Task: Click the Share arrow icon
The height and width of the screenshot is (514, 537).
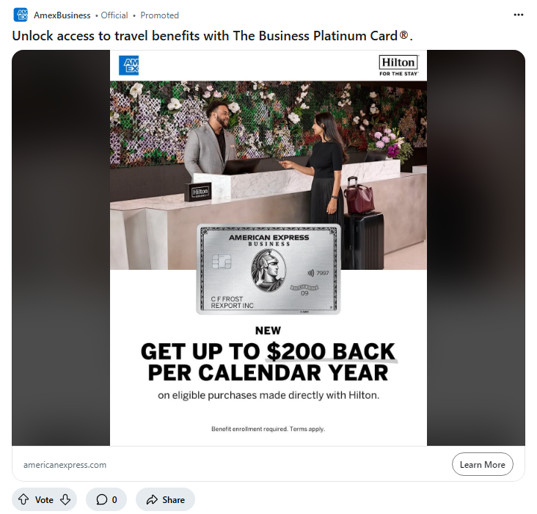Action: point(152,499)
